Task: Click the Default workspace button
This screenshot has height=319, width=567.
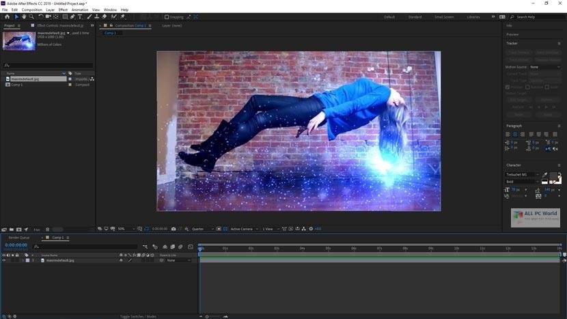Action: point(389,17)
